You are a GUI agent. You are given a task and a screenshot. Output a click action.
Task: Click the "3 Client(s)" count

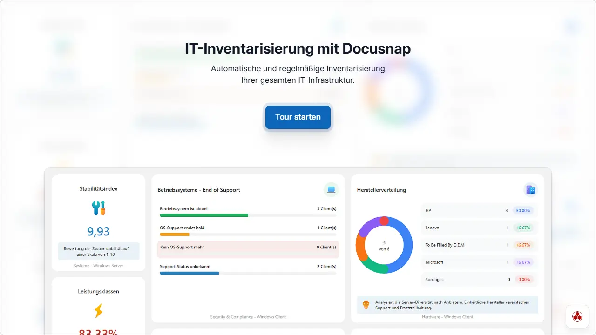point(327,209)
